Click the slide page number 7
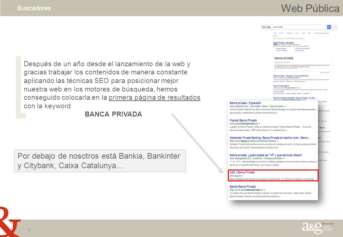 (29, 230)
